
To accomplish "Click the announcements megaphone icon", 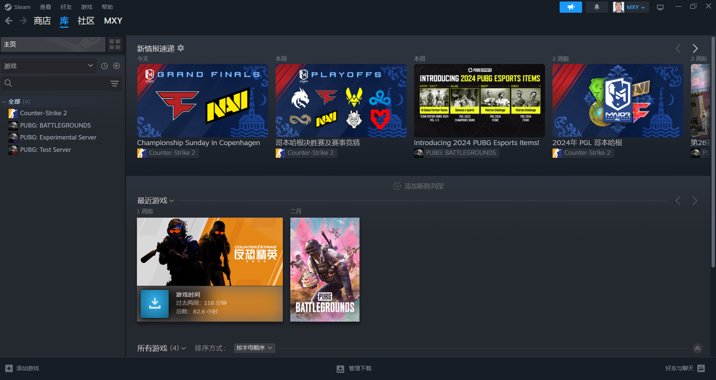I will pos(570,7).
